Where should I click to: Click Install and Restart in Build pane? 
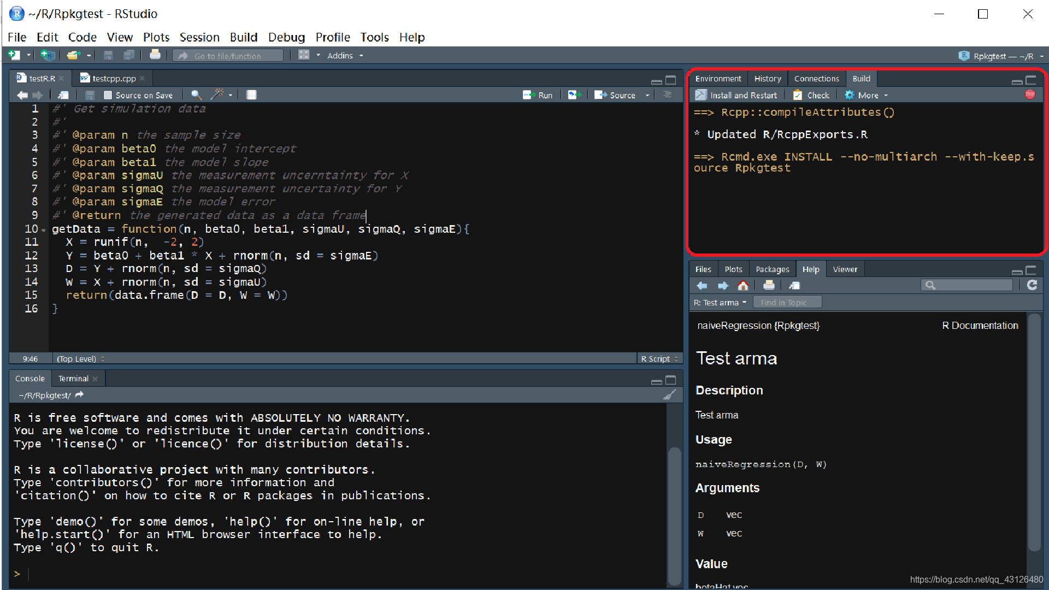tap(736, 95)
